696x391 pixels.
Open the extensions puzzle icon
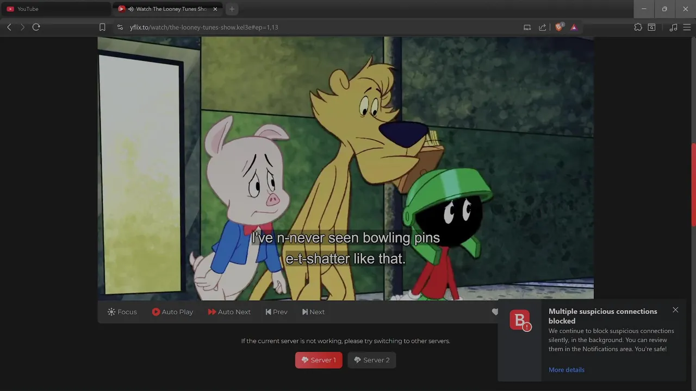point(638,27)
